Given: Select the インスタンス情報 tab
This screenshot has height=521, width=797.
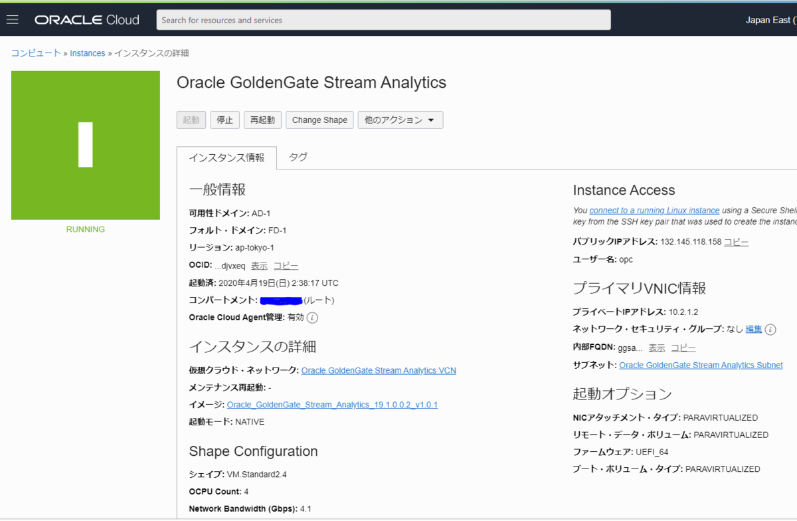Looking at the screenshot, I should point(226,157).
